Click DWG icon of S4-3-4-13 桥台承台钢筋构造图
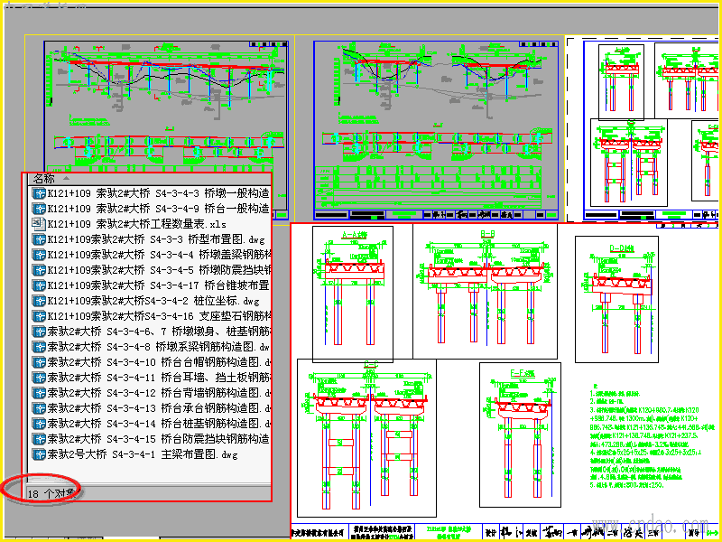722x542 pixels. tap(39, 408)
